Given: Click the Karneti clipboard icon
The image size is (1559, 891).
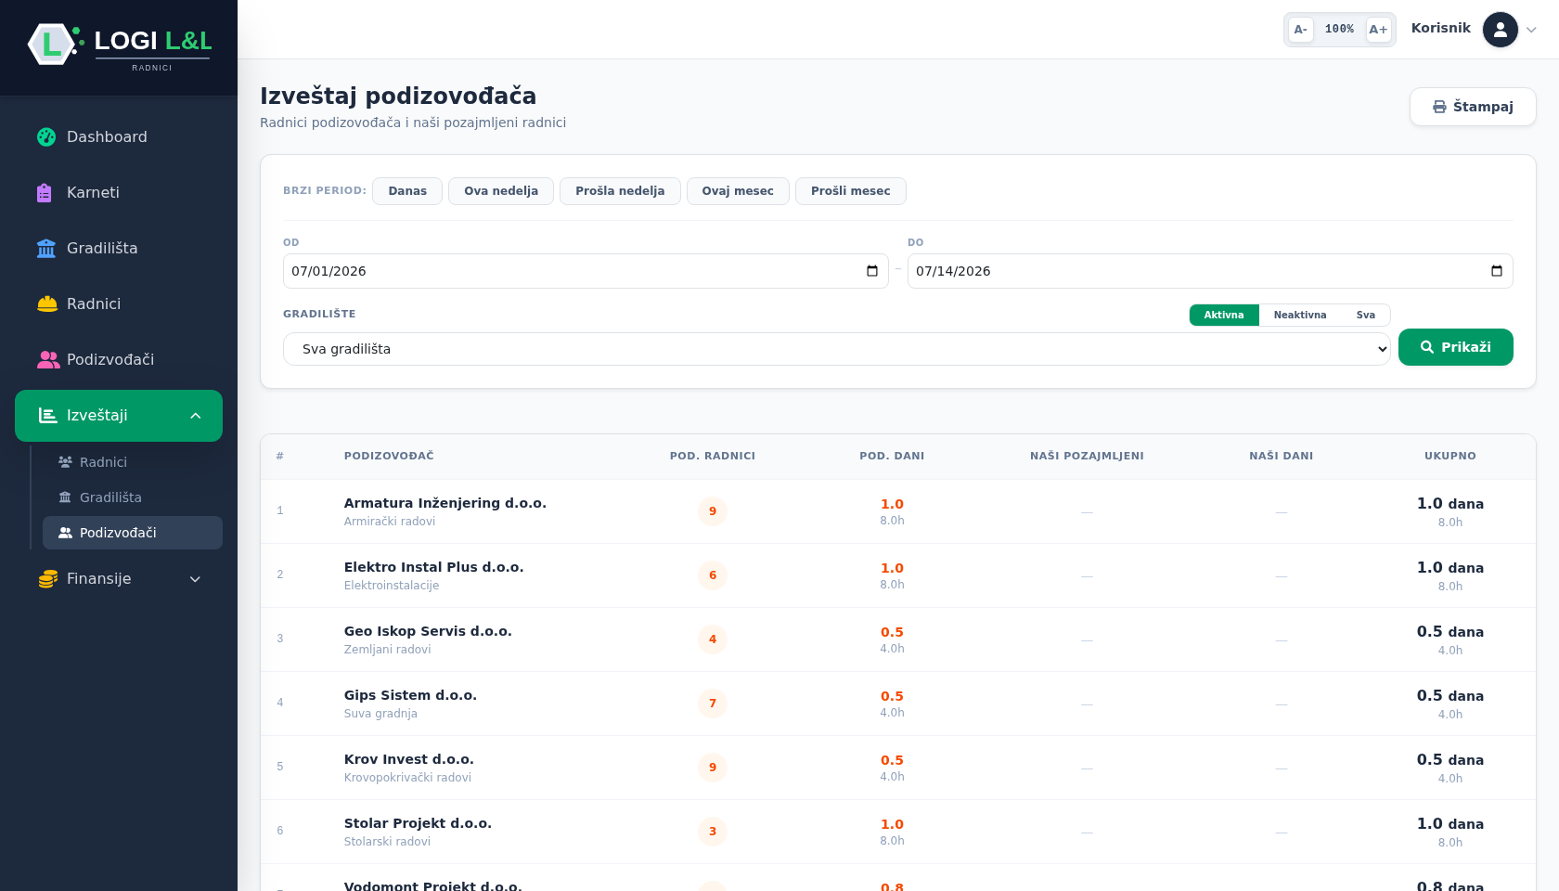Looking at the screenshot, I should (x=45, y=193).
